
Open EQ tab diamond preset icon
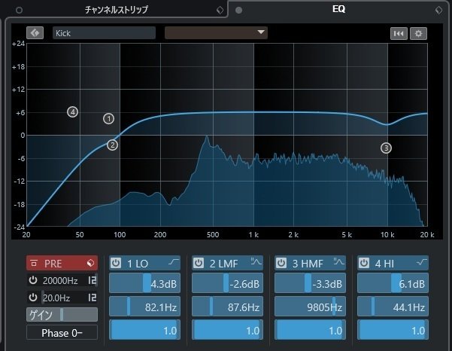click(438, 10)
